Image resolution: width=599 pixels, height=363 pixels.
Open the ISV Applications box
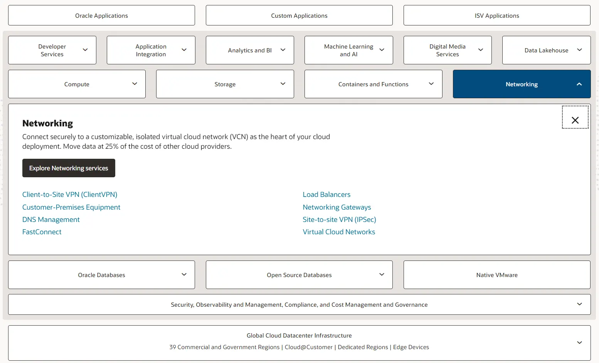coord(497,15)
